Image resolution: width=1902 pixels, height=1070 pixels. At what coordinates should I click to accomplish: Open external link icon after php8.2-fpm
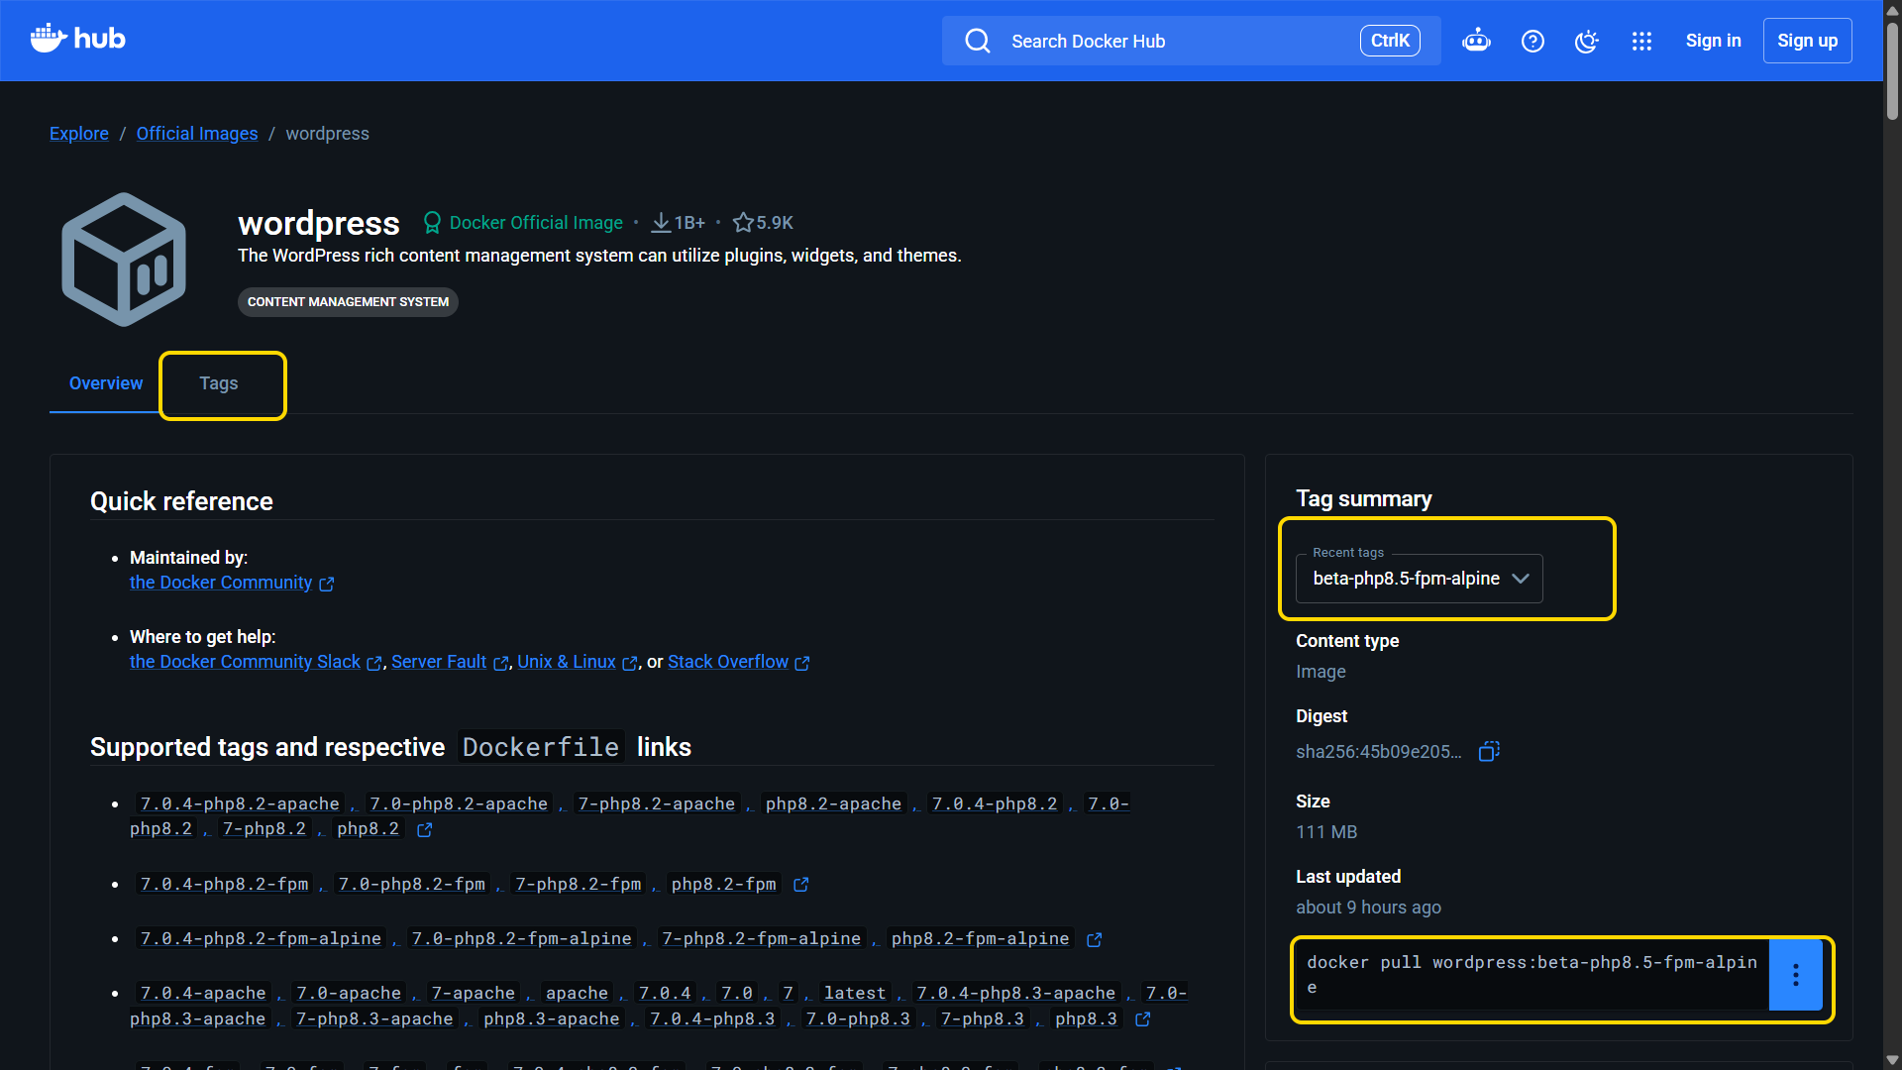coord(801,885)
